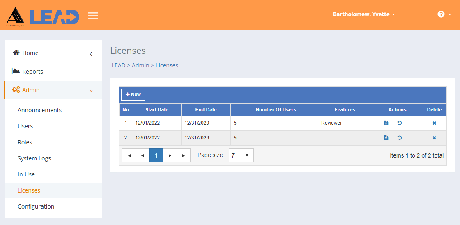This screenshot has height=225, width=460.
Task: Click the history icon for license 2
Action: click(400, 138)
